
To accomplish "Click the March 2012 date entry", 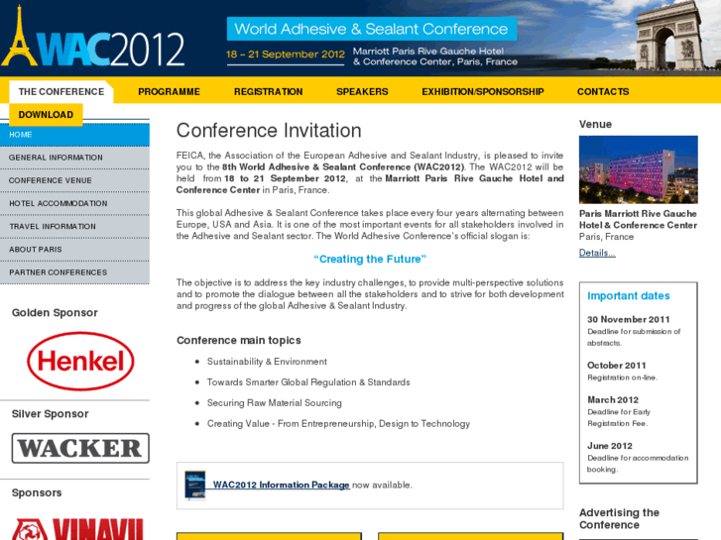I will pyautogui.click(x=613, y=400).
